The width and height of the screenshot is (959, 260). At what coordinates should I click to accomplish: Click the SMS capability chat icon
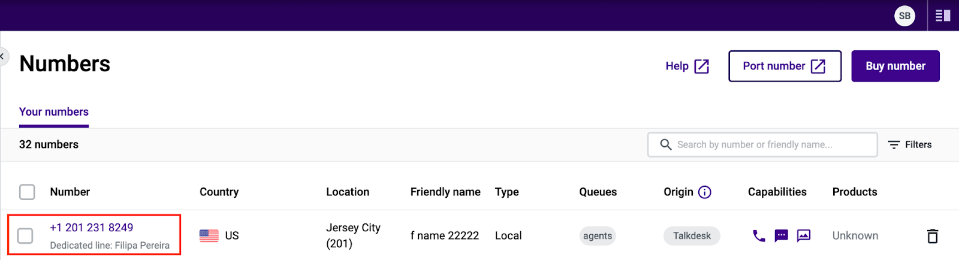[x=781, y=236]
